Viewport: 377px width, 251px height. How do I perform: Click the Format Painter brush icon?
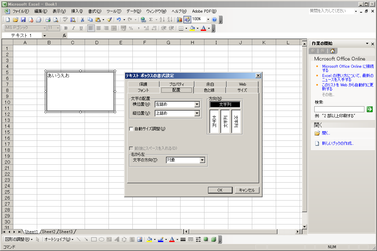tap(110, 20)
